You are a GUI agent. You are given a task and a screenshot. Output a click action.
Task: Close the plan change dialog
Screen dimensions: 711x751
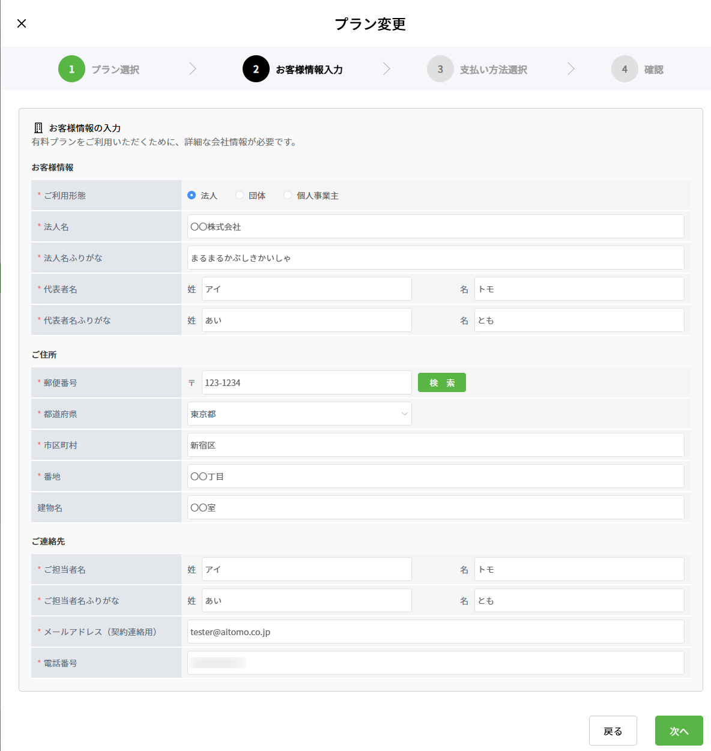click(22, 23)
